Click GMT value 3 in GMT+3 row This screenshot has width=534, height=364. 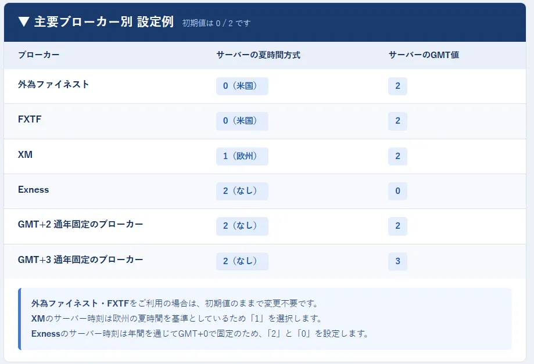pos(398,261)
